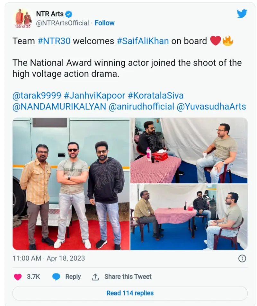The height and width of the screenshot is (306, 257).
Task: Visit the @anirudhofficial mention
Action: pos(141,107)
